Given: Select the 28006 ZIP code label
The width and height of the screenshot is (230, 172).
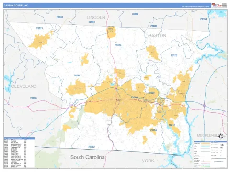Looking at the screenshot, I should [x=154, y=26].
